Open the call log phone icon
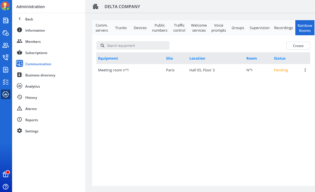The image size is (315, 192). click(x=6, y=57)
